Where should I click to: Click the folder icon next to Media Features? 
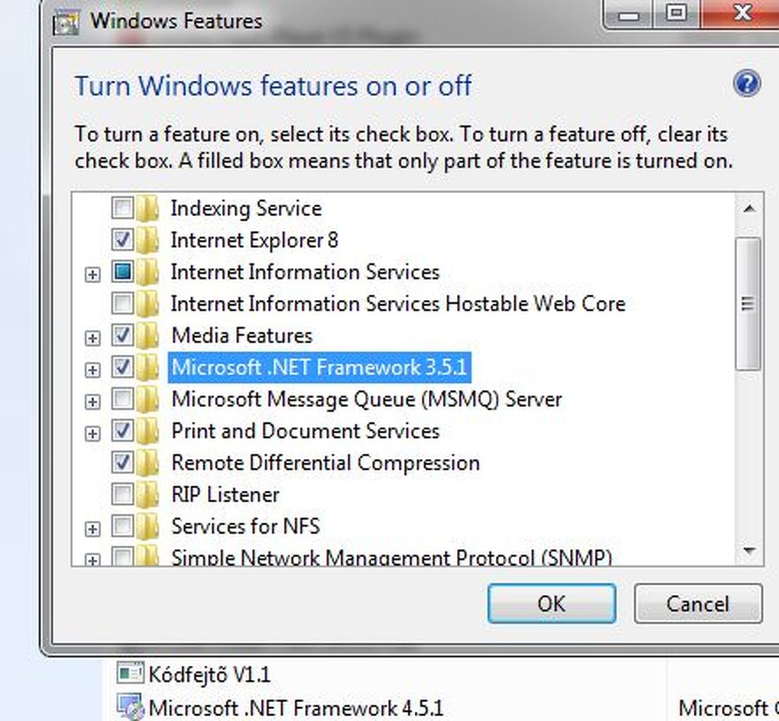point(147,336)
